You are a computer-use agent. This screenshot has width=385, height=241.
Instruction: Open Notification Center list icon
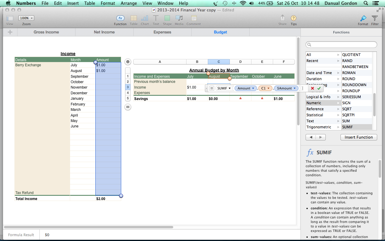[x=376, y=3]
